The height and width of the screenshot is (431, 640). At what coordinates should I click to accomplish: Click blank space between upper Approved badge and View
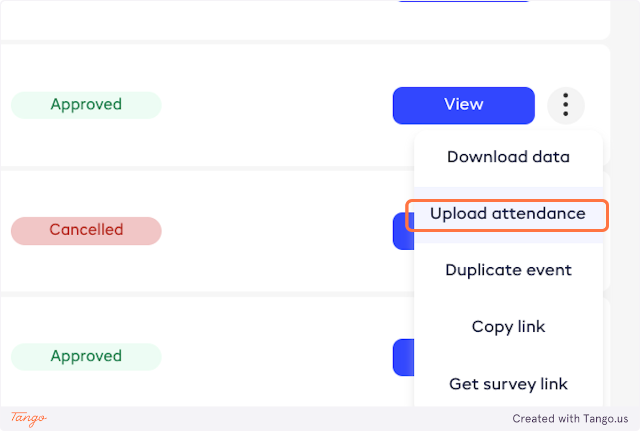pos(277,105)
